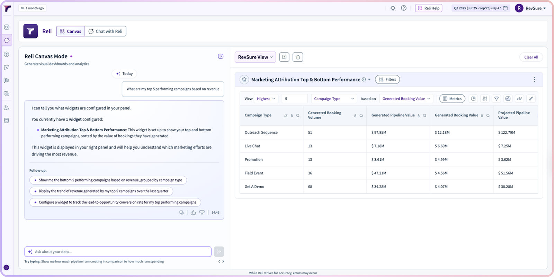Screen dimensions: 554x277
Task: Copy the Reli response
Action: coord(181,212)
